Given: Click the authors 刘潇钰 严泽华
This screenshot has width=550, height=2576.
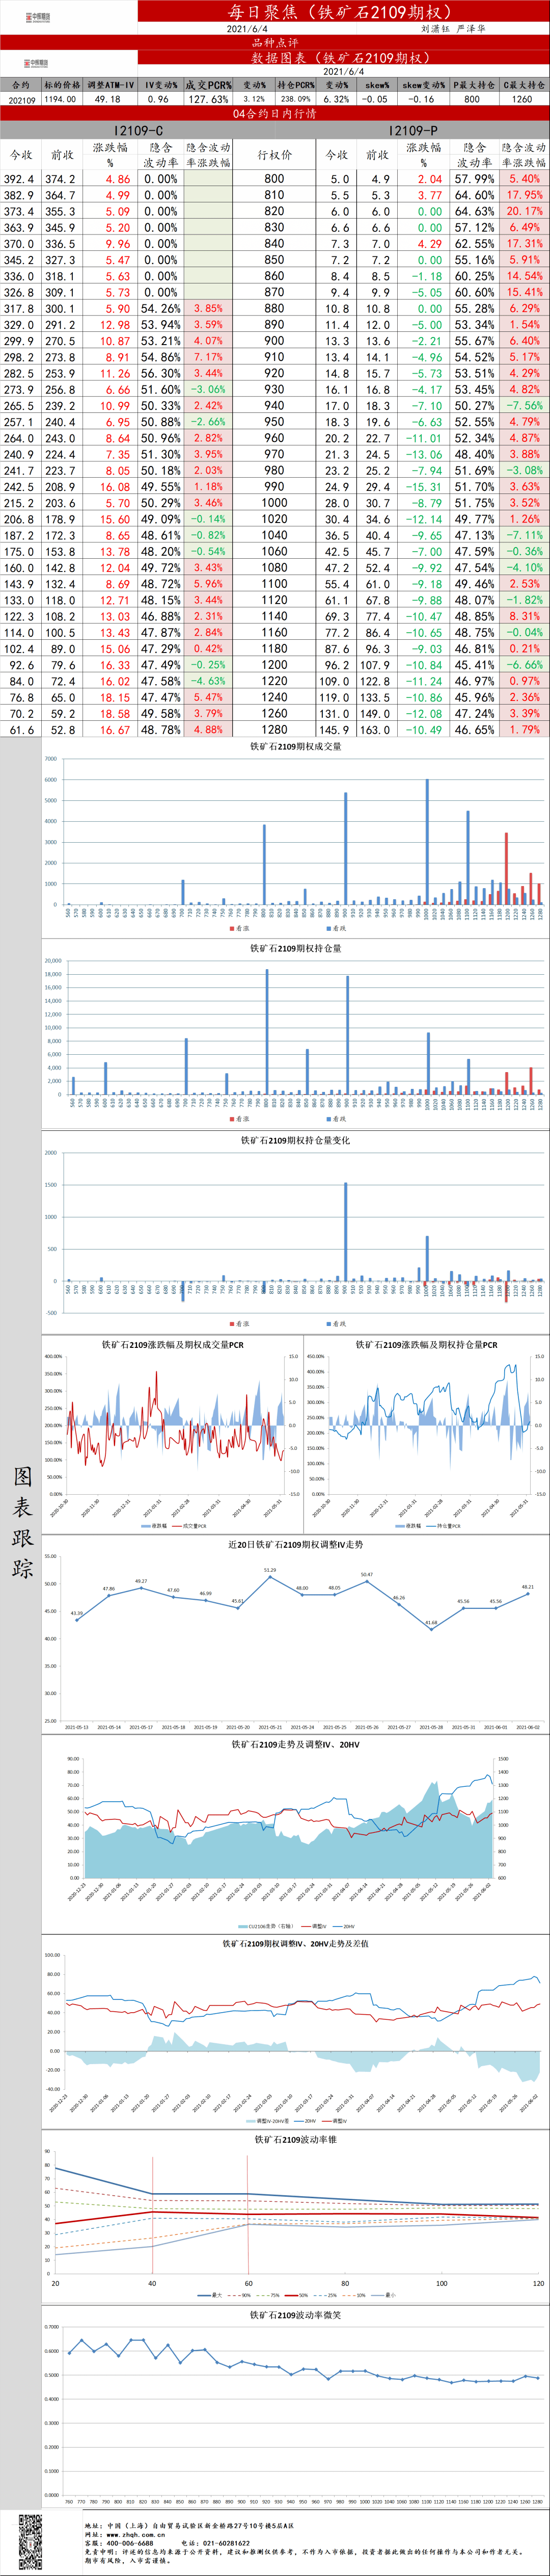Looking at the screenshot, I should click(x=452, y=29).
